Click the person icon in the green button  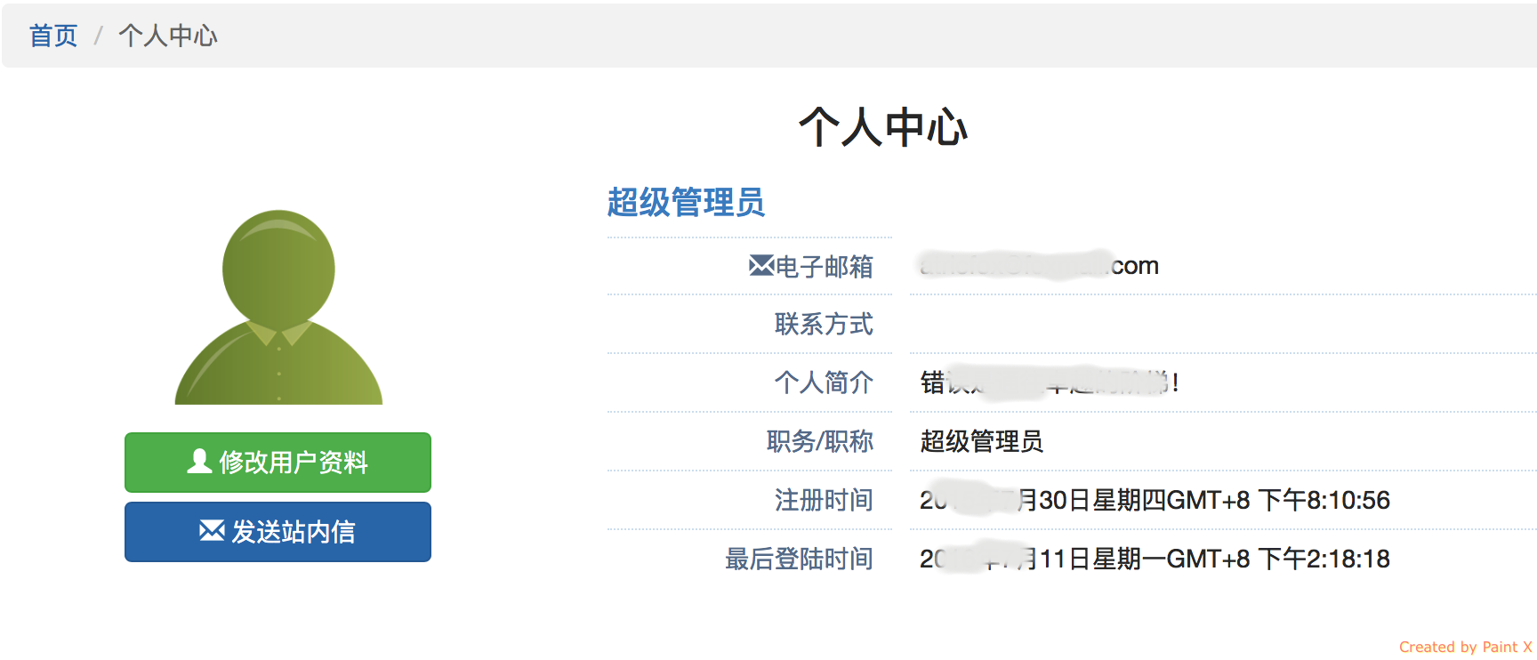199,461
